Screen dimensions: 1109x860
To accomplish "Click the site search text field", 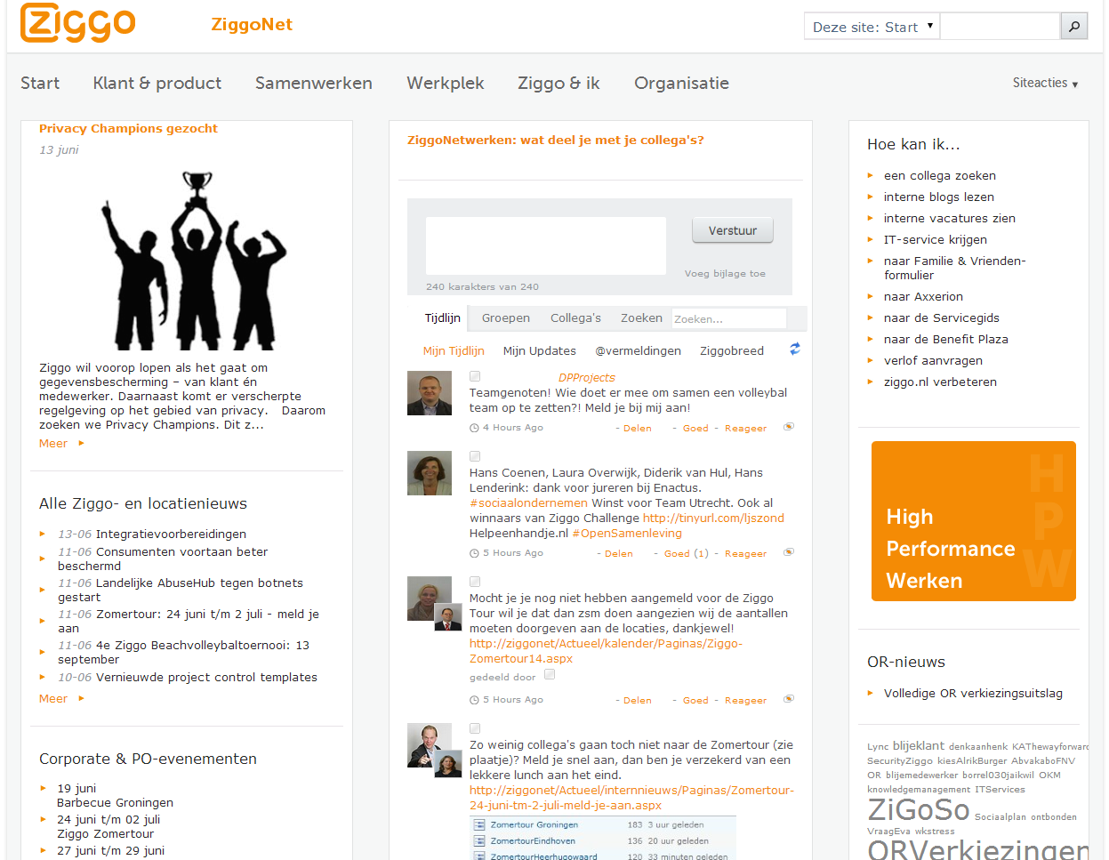I will pos(1001,27).
